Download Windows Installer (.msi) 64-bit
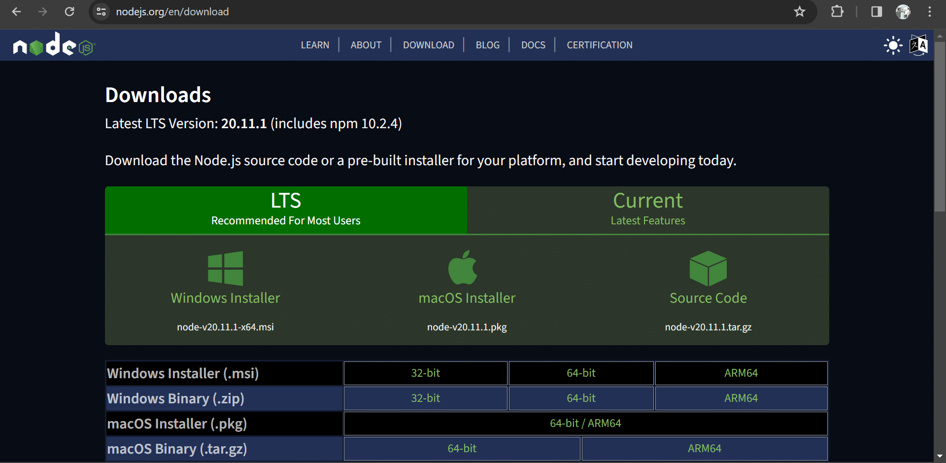The image size is (946, 463). 581,373
